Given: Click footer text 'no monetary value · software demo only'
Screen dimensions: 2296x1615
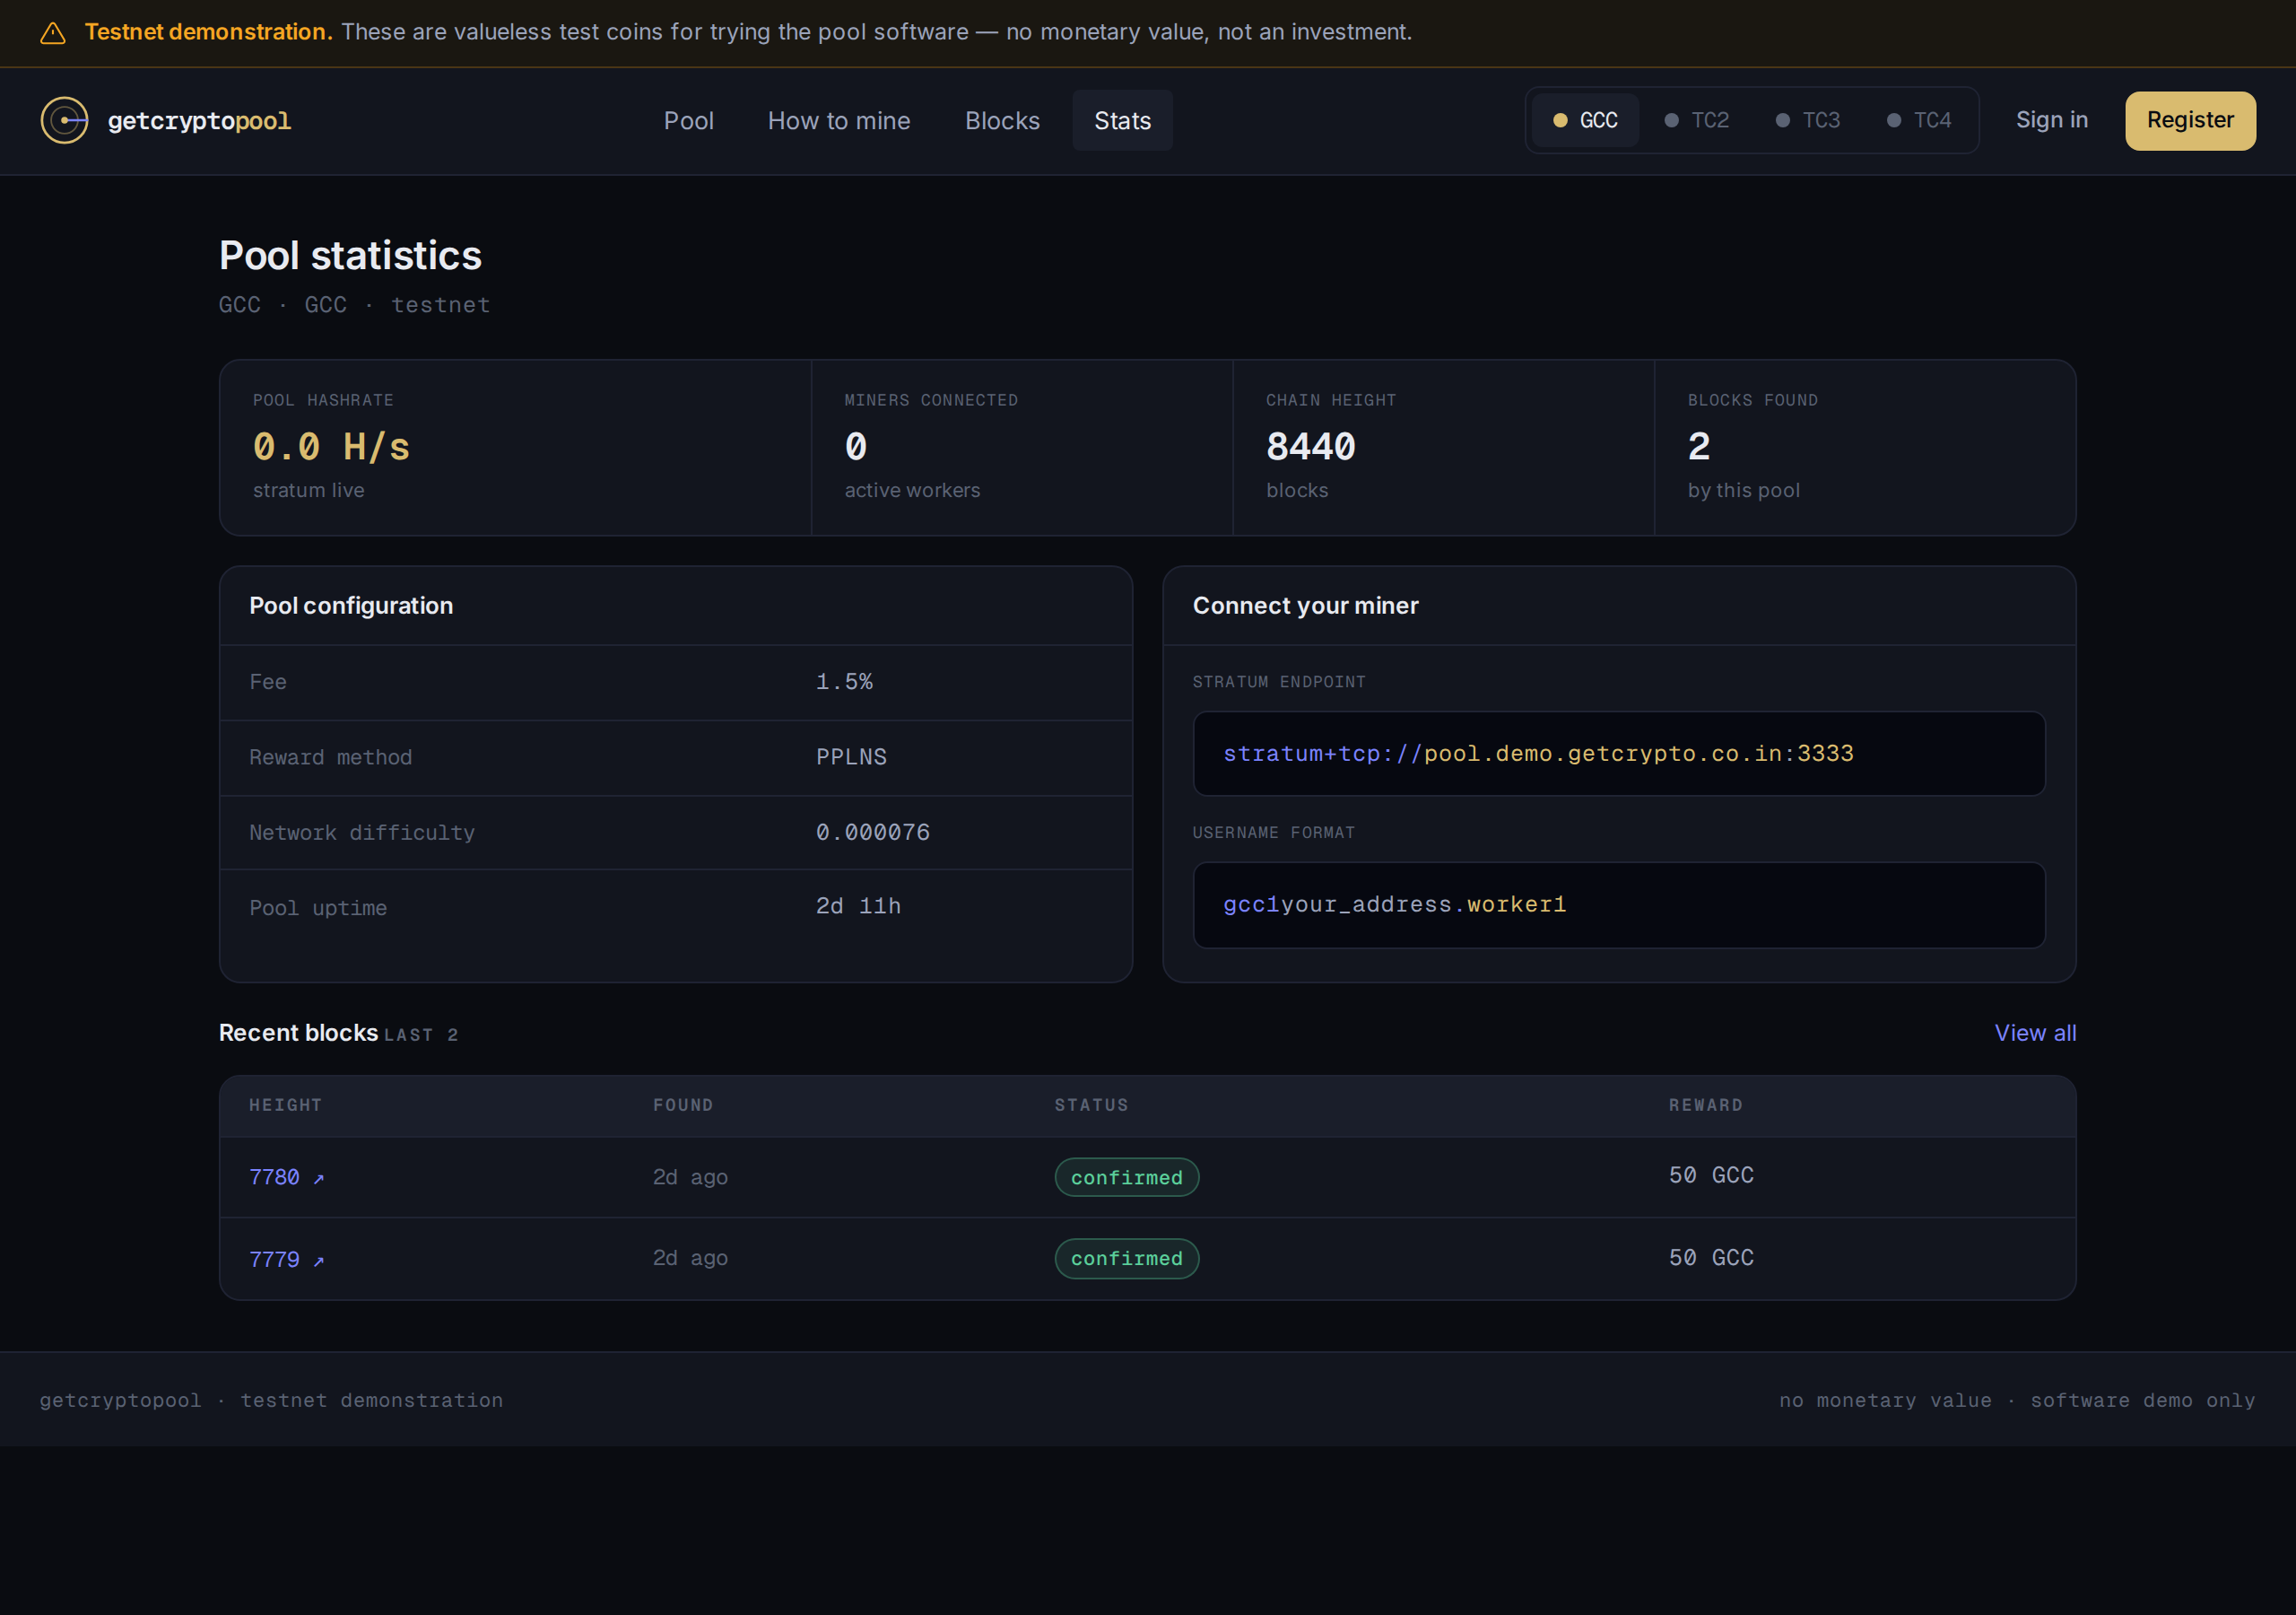Looking at the screenshot, I should pyautogui.click(x=2017, y=1400).
